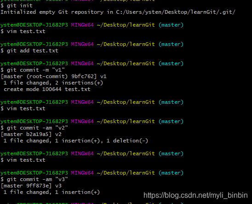Click the "[master (root-commit) 9bfc762] v1" line
This screenshot has width=252, height=204.
click(x=53, y=76)
